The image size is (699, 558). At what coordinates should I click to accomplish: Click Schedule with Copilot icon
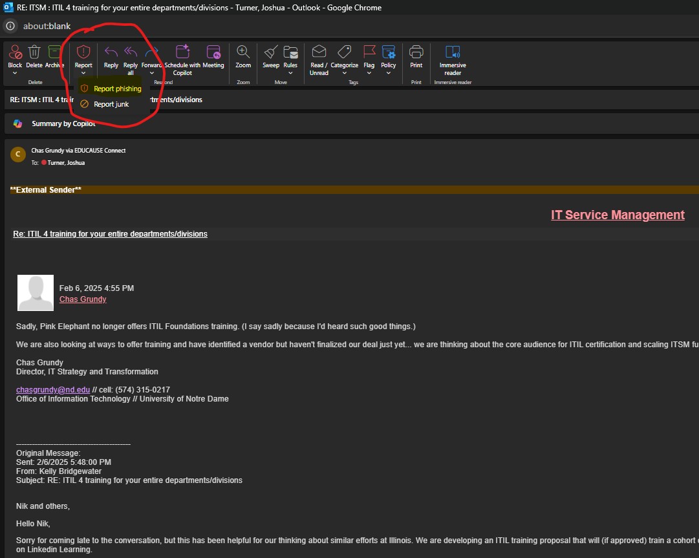183,52
